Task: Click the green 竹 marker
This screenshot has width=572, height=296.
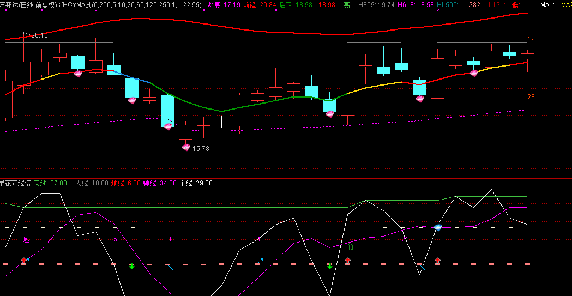Action: pyautogui.click(x=351, y=247)
